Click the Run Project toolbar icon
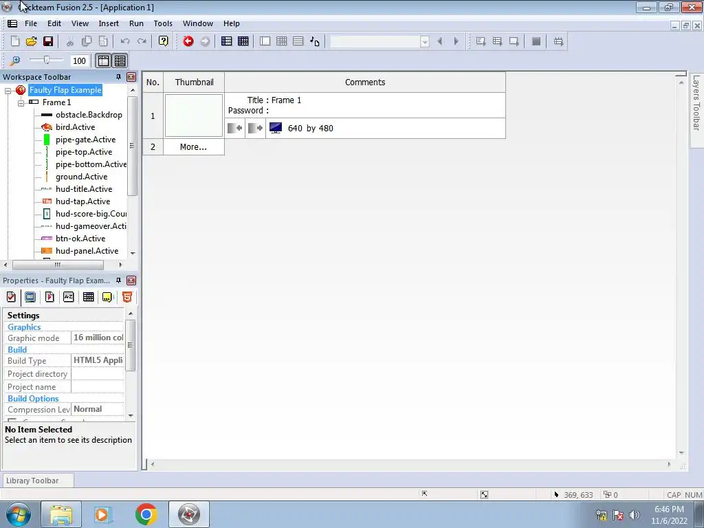Screen dimensions: 704x528 (481, 41)
